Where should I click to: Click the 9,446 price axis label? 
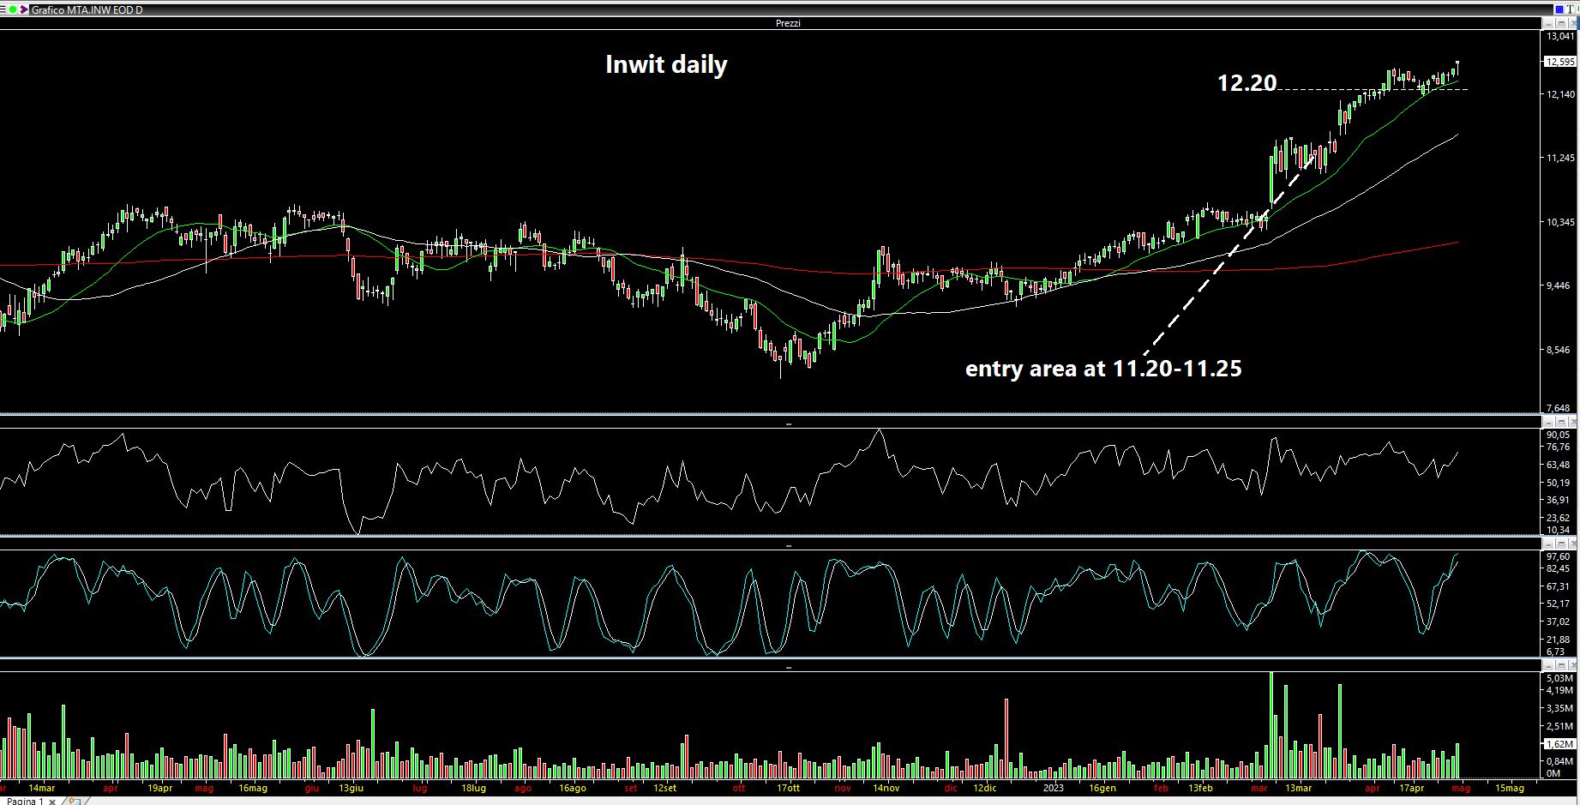(1560, 286)
